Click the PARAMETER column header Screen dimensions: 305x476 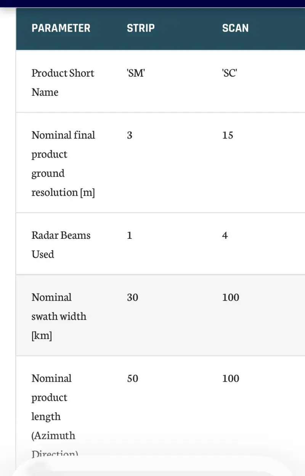tap(61, 28)
